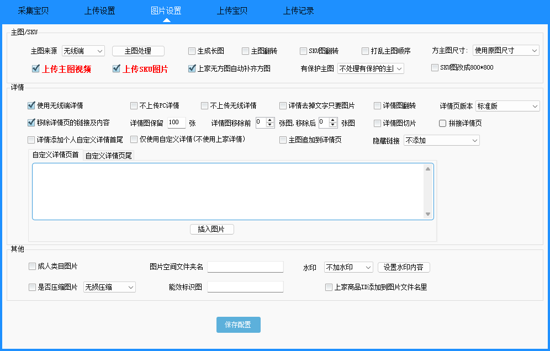This screenshot has width=550, height=351.
Task: Open the 主图来源 dropdown
Action: (x=83, y=51)
